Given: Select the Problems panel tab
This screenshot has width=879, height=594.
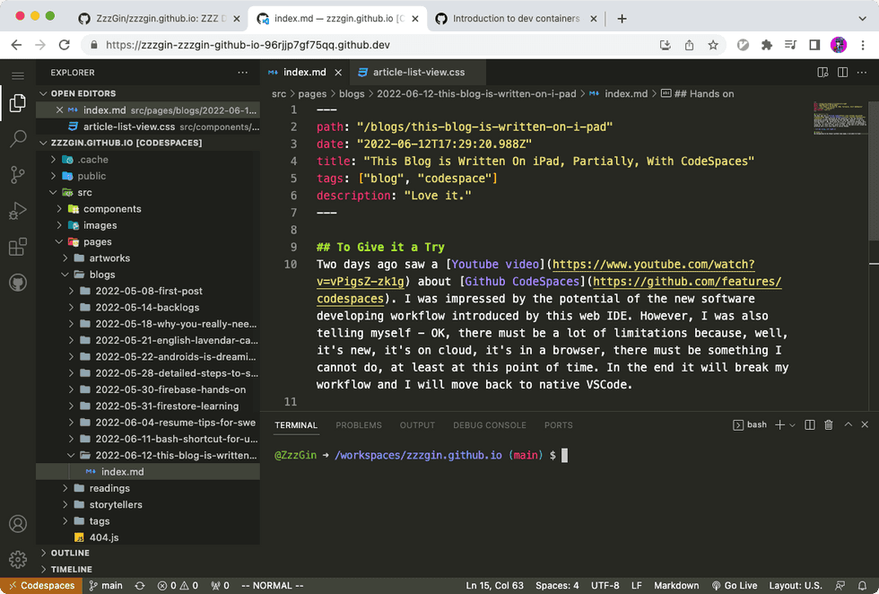Looking at the screenshot, I should point(358,425).
